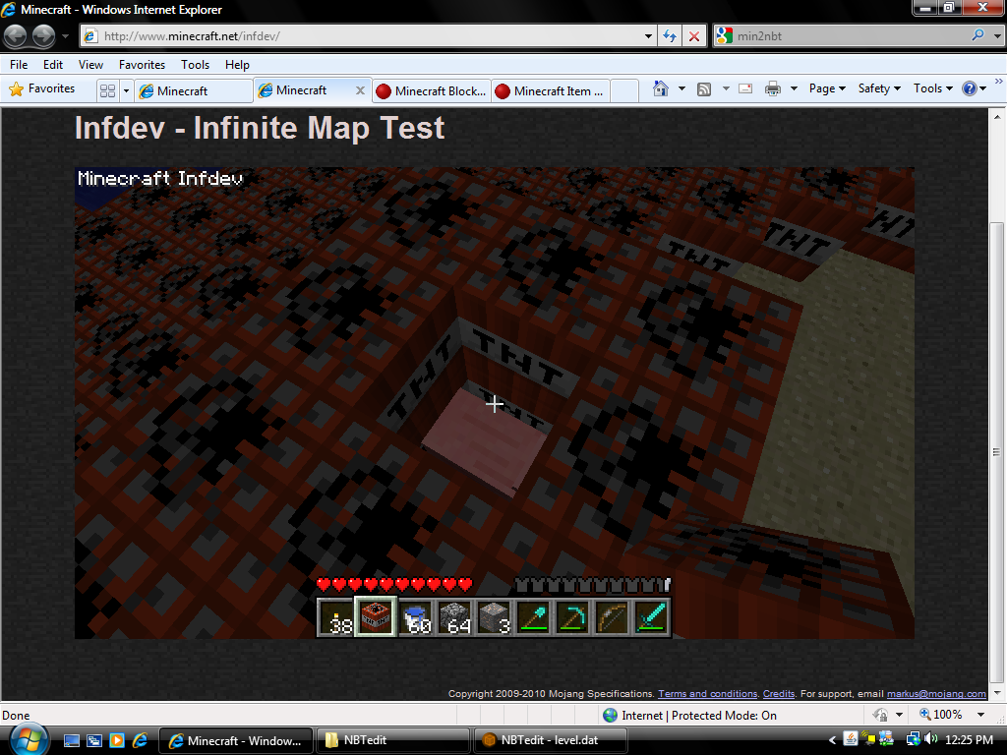Viewport: 1007px width, 755px height.
Task: Open the recent pages dropdown beside Forward
Action: pos(65,36)
